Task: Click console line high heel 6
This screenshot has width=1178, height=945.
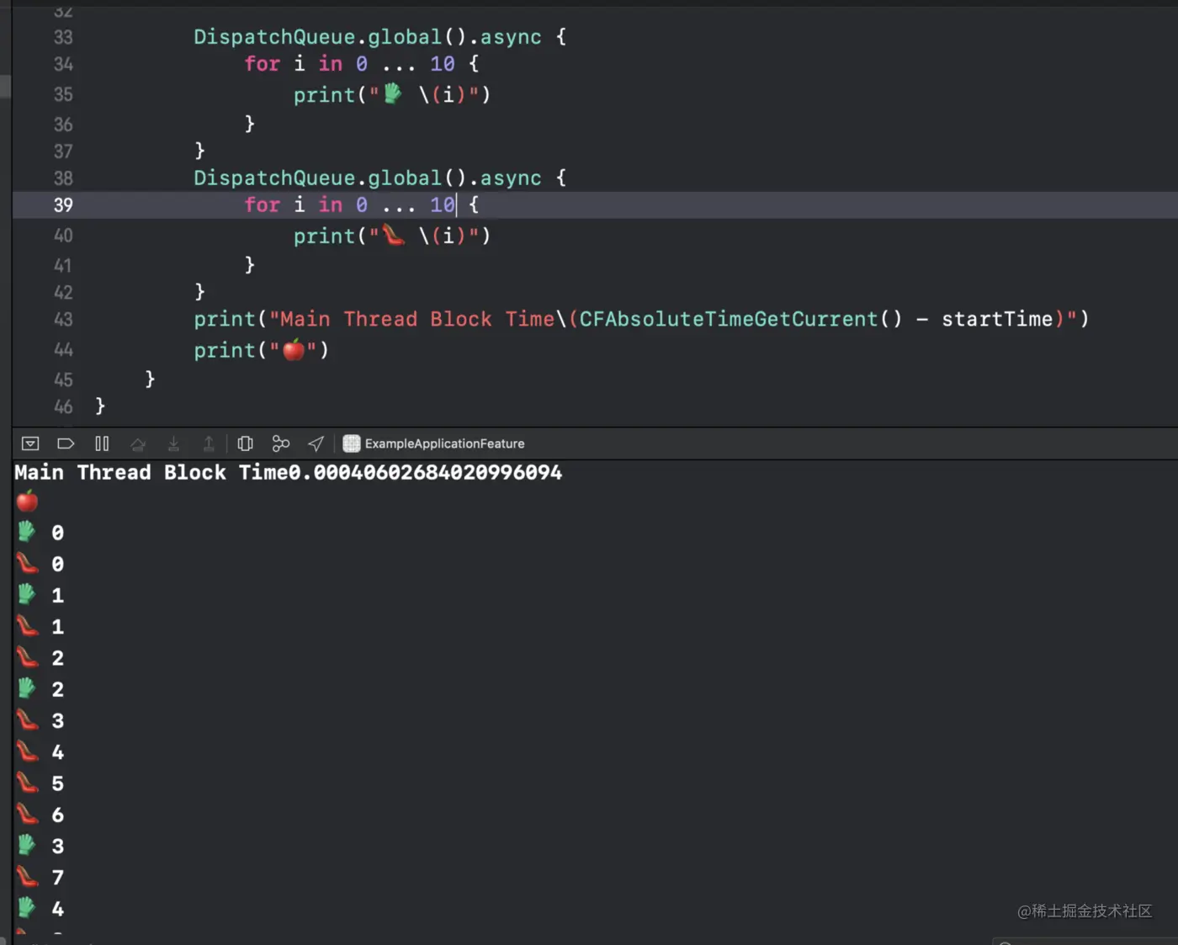Action: coord(40,815)
